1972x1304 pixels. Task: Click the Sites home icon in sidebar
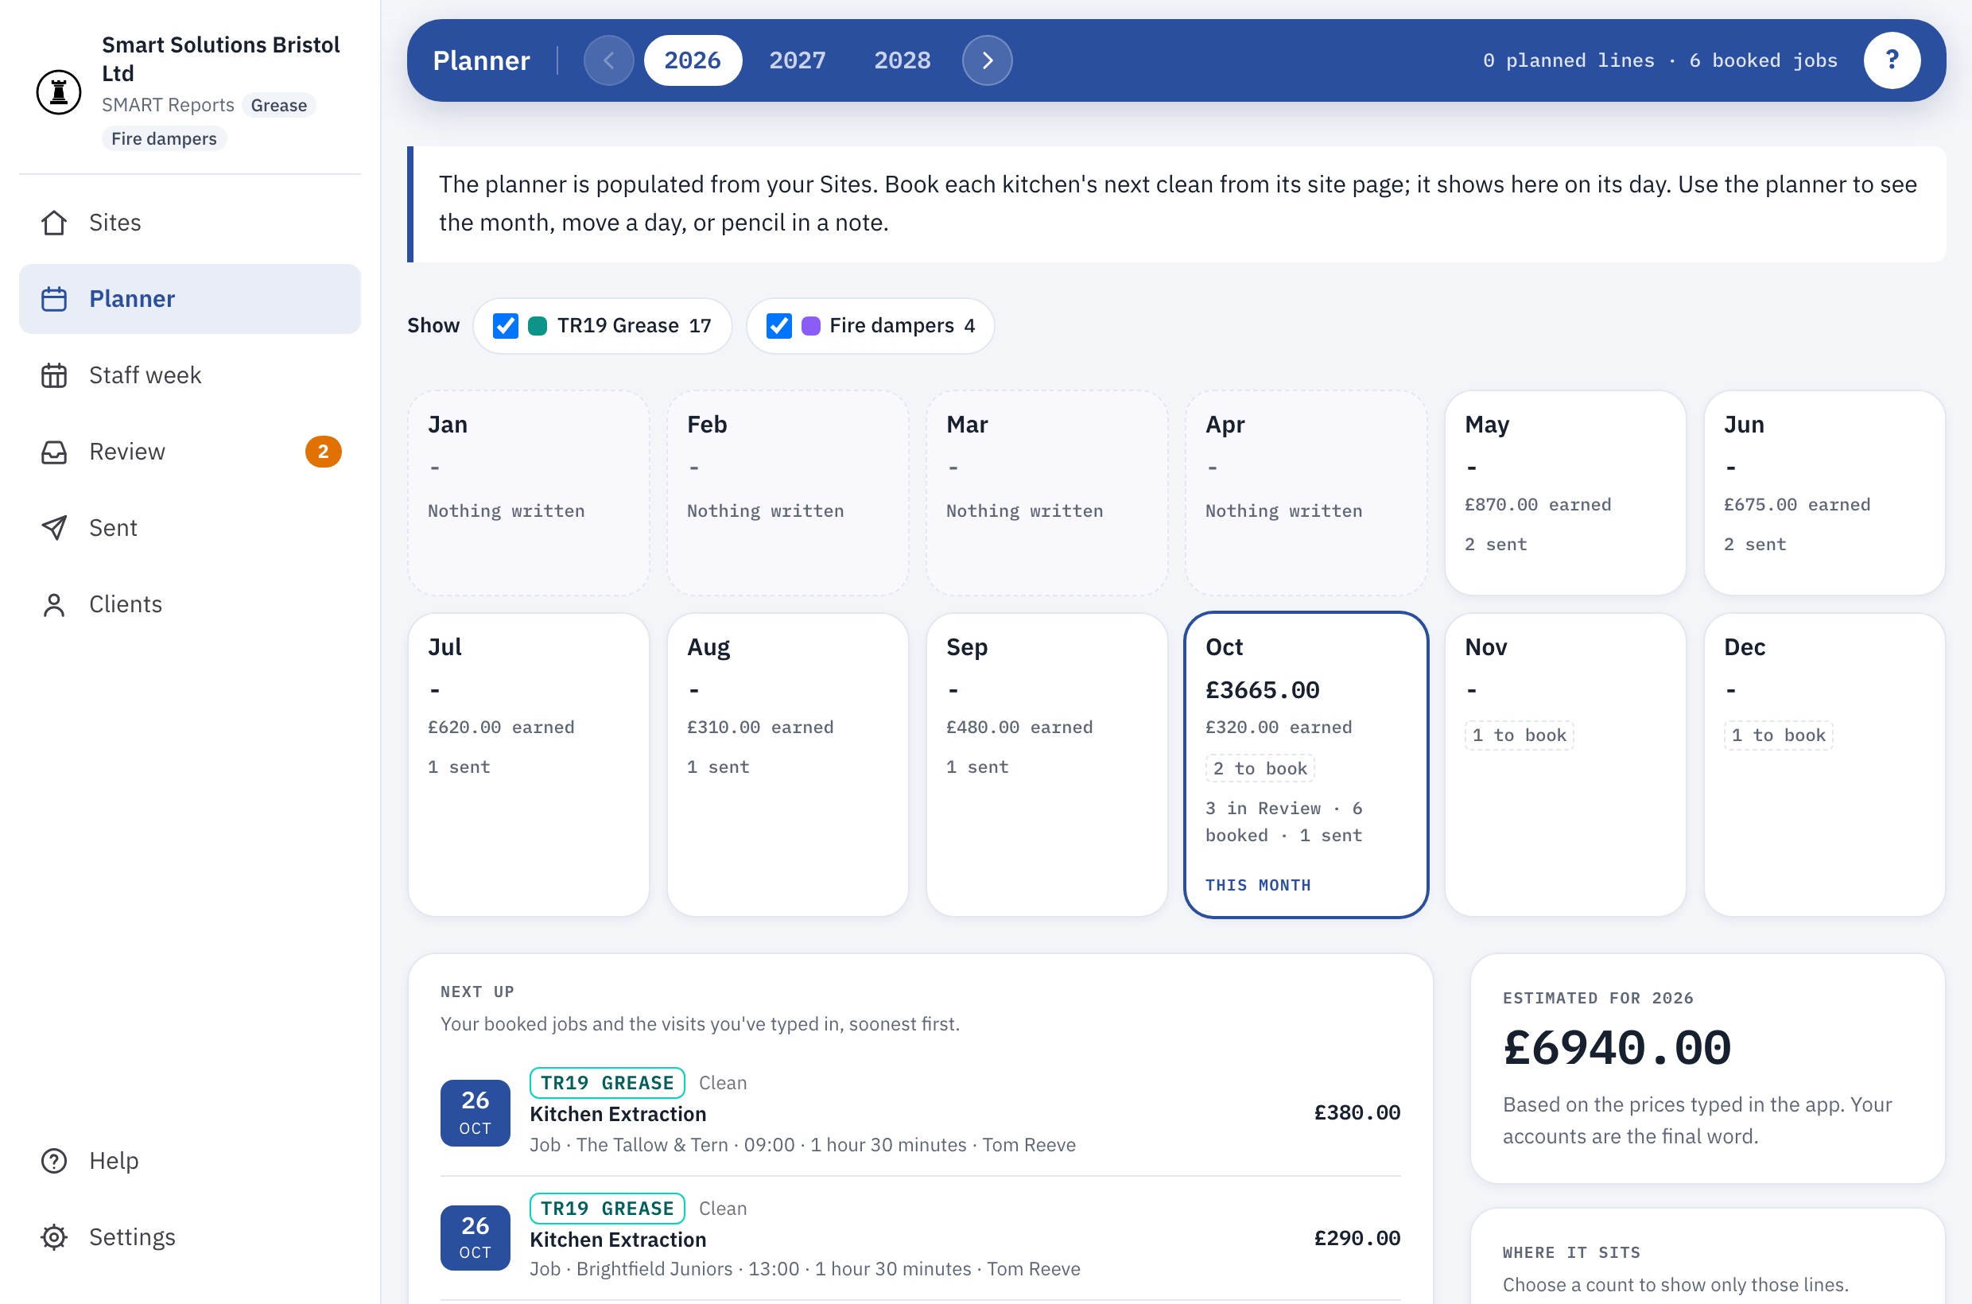click(x=54, y=223)
